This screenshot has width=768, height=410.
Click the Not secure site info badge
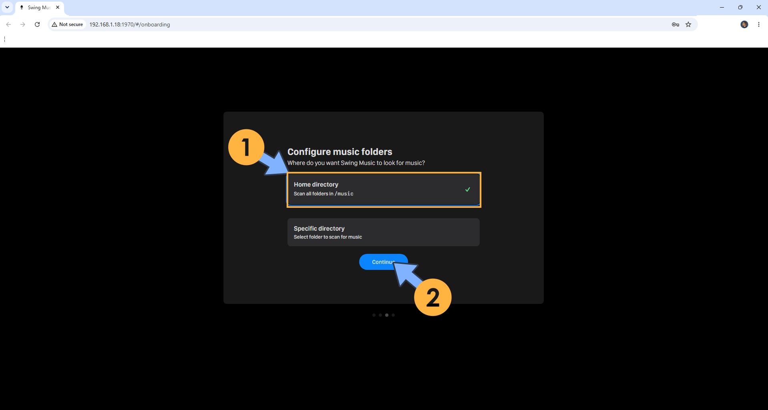pyautogui.click(x=68, y=24)
